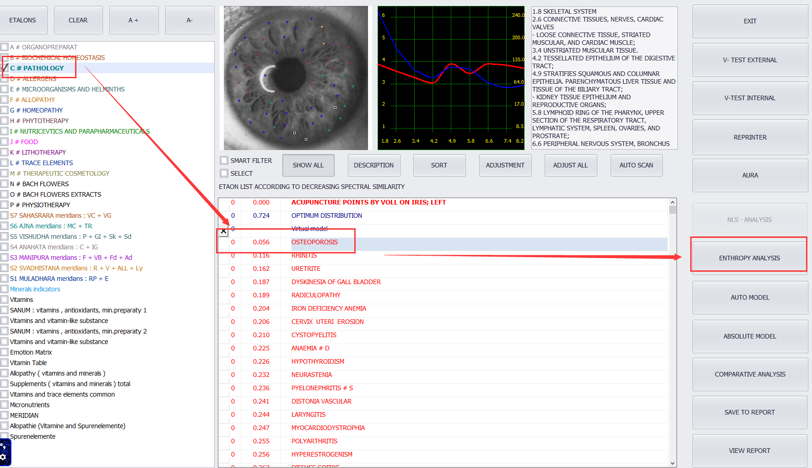Tick the SELECT checkbox
812x468 pixels.
[224, 173]
